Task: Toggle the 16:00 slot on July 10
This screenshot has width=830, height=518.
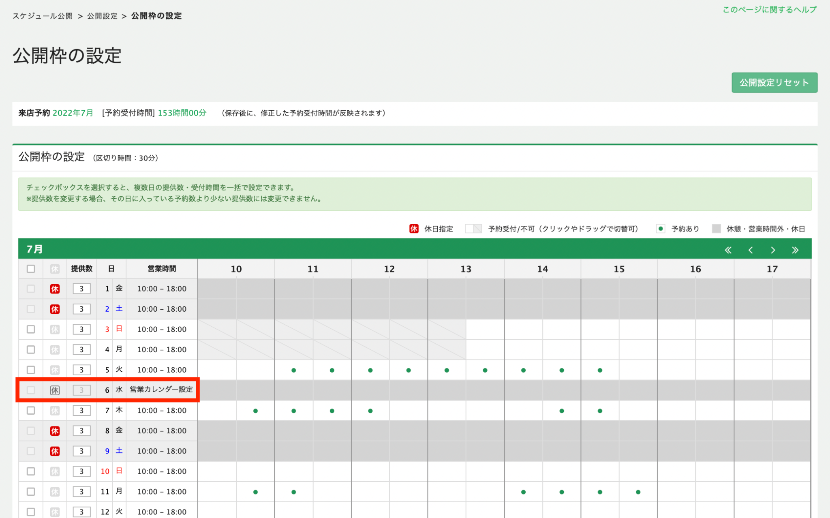Action: click(676, 471)
